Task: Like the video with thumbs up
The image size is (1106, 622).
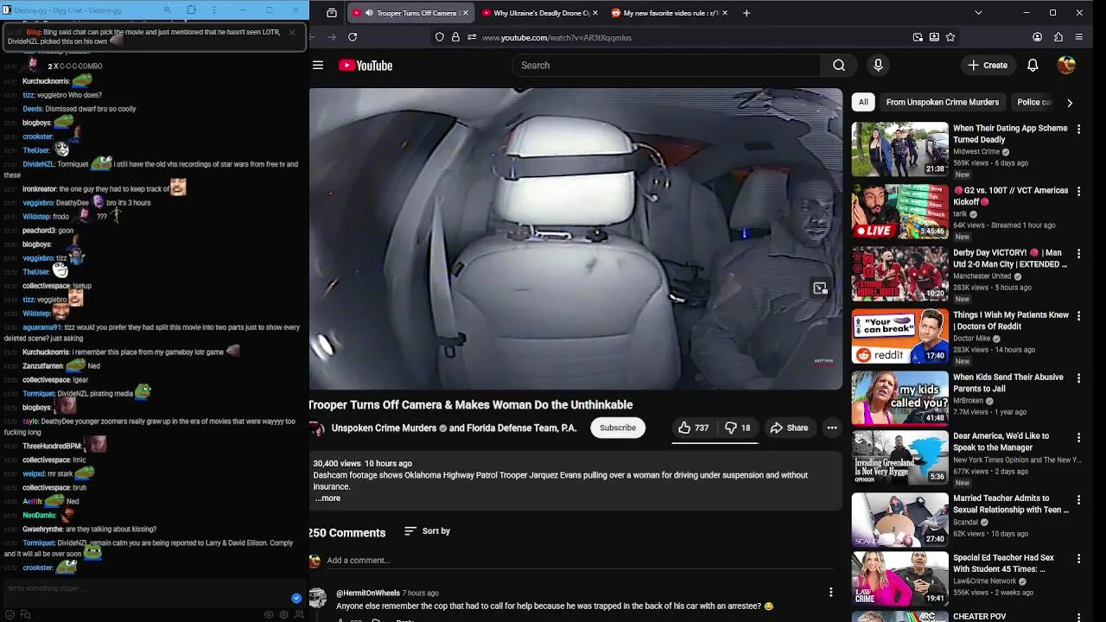Action: click(693, 428)
